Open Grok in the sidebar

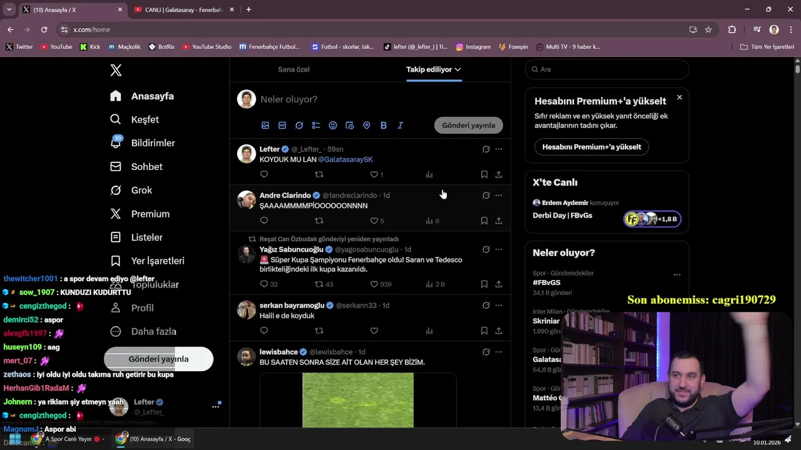[131, 190]
